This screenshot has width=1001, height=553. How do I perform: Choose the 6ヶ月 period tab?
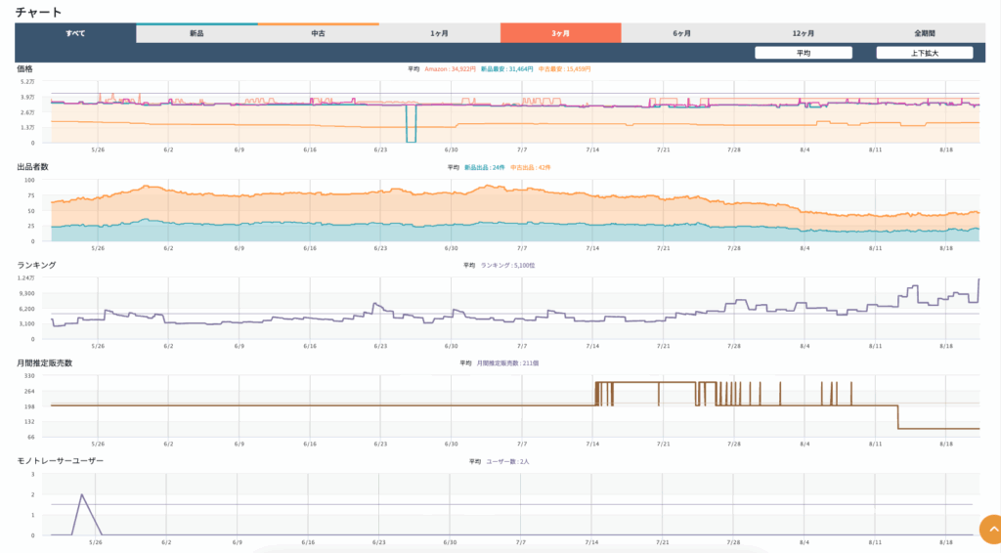(x=681, y=33)
